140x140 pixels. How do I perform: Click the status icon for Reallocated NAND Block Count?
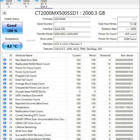(x=5, y=64)
